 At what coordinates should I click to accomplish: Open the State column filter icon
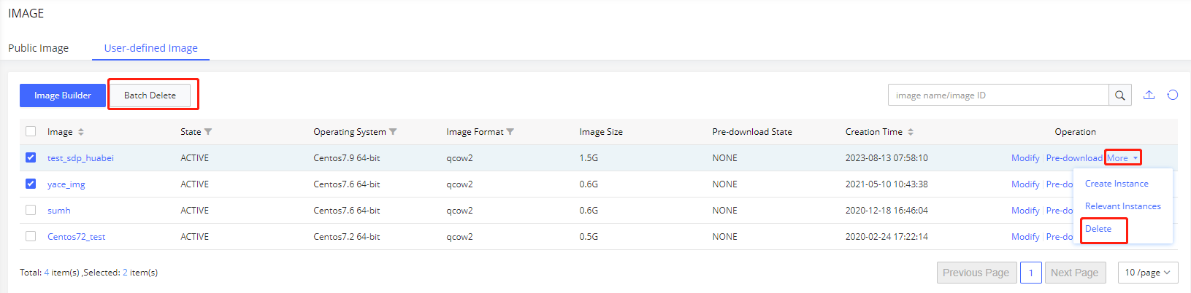point(208,132)
